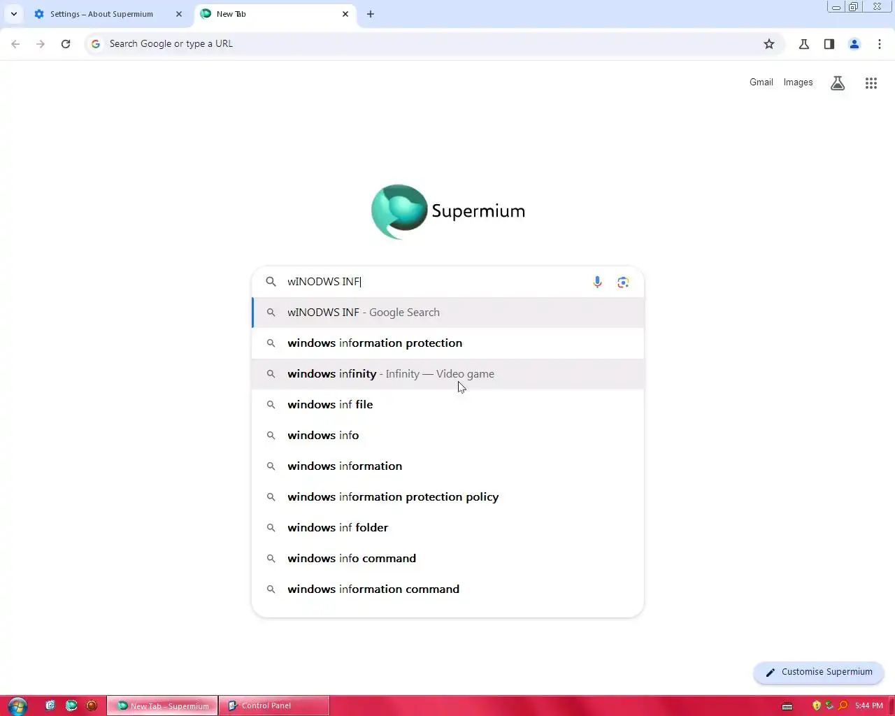Screen dimensions: 895x716
Task: Select suggestion windows information command
Action: click(x=447, y=589)
